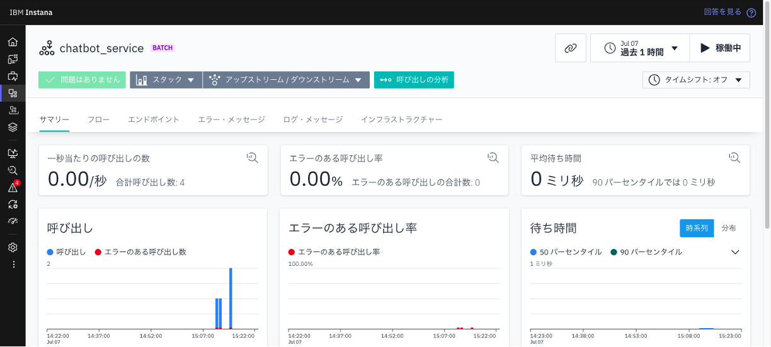Viewport: 771px width, 347px height.
Task: Click 90 パーセンタイルでは 0 ミリ秒 text
Action: click(x=654, y=182)
